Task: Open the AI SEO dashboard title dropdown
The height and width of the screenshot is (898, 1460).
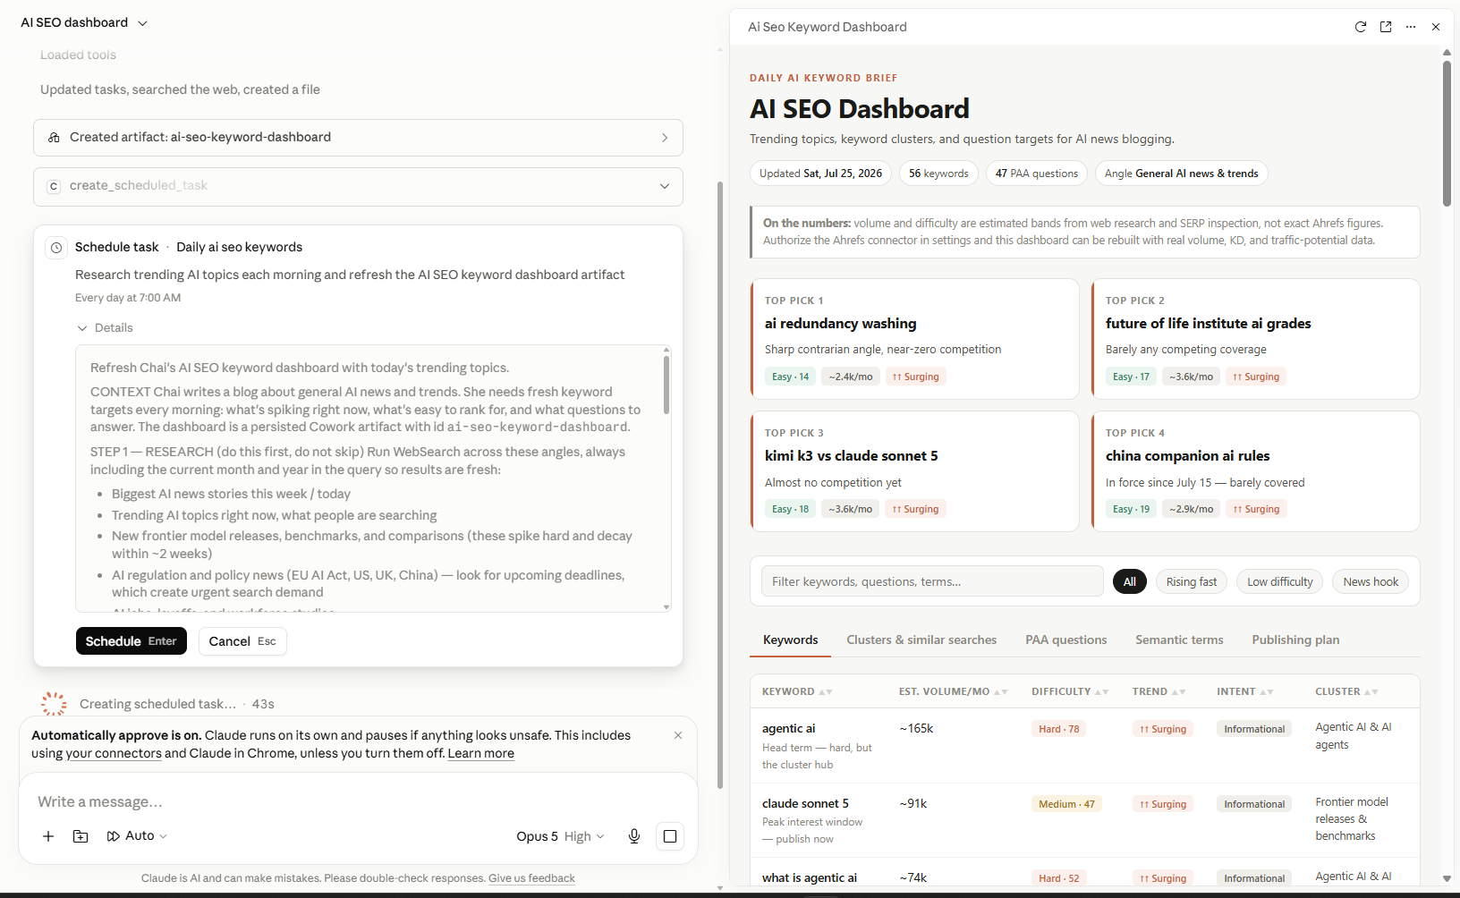Action: tap(84, 23)
